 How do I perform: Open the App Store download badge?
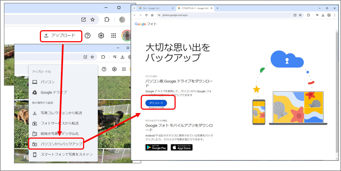tap(182, 147)
